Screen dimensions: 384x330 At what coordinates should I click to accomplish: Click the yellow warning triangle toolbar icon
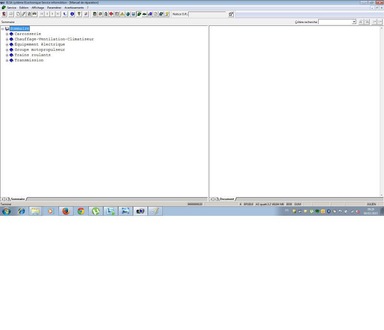122,14
